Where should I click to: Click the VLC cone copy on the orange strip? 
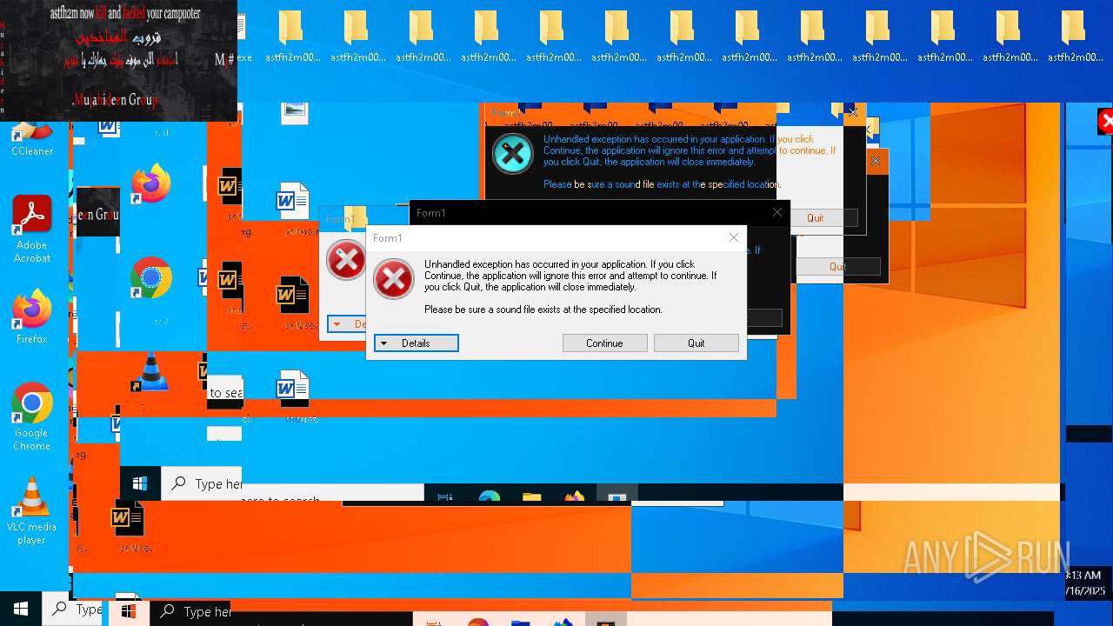click(150, 372)
